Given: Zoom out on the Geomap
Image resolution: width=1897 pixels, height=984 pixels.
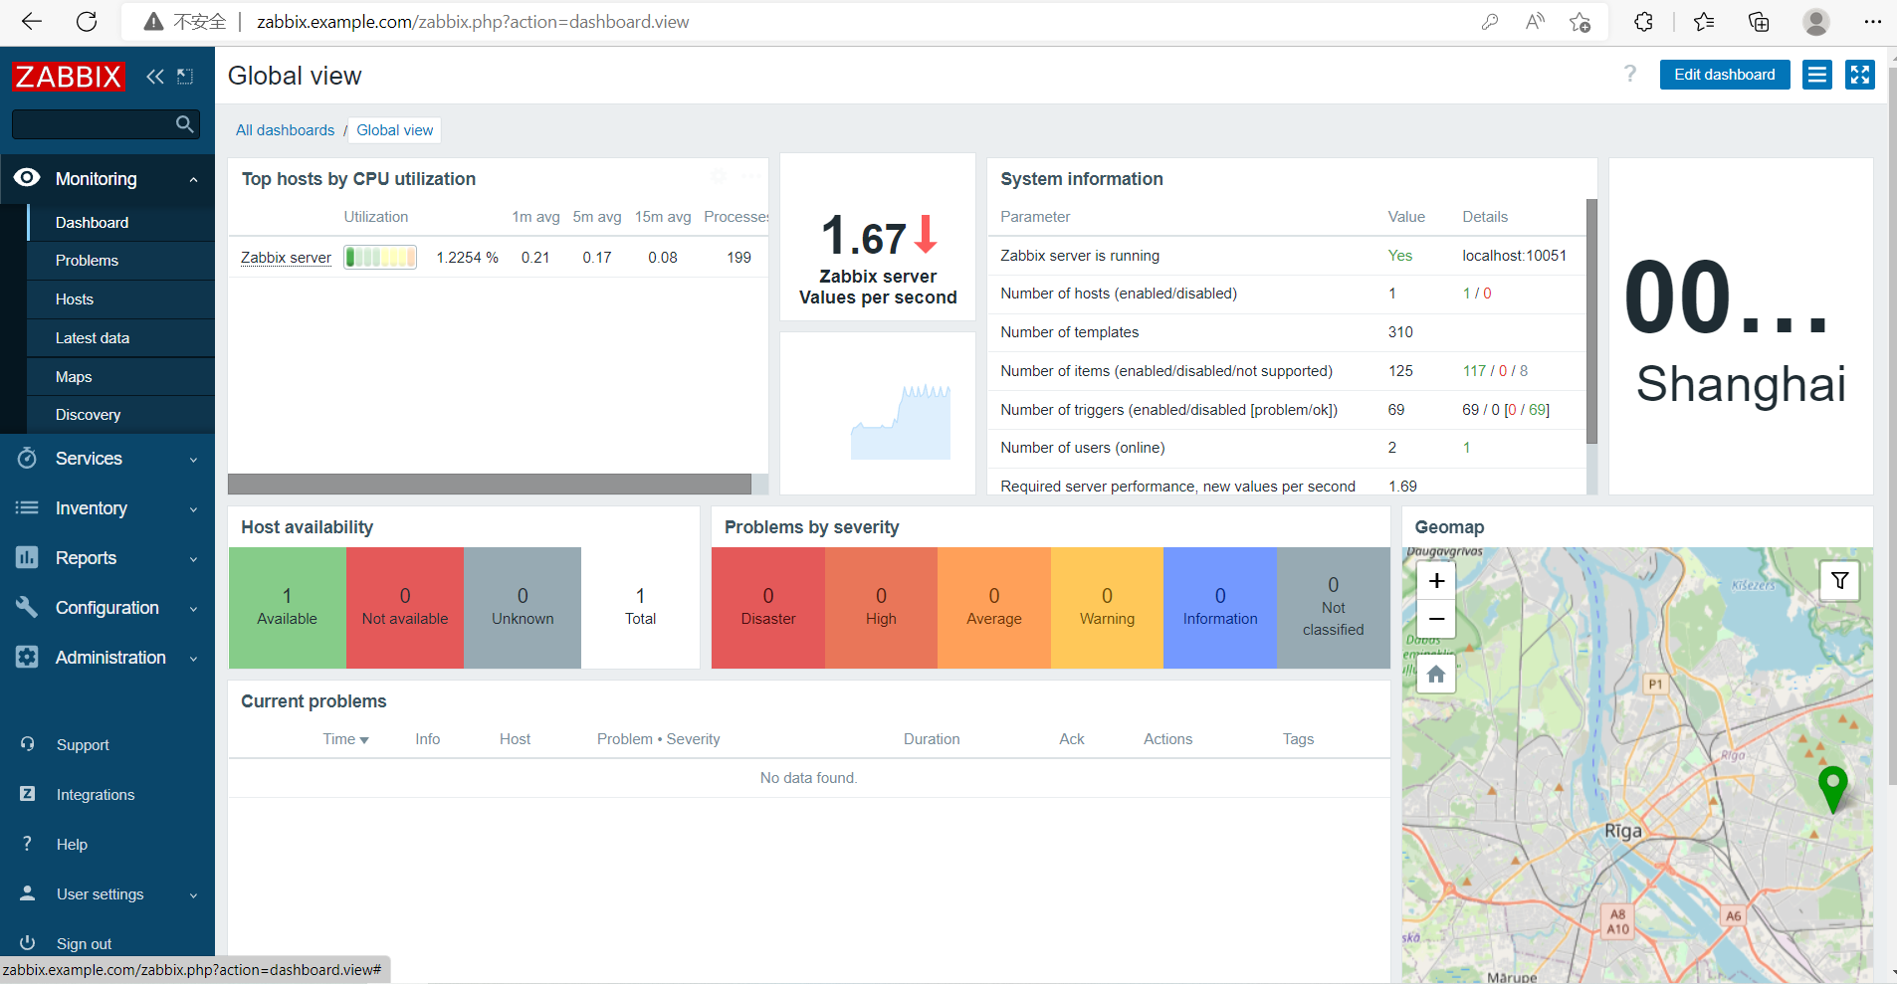Looking at the screenshot, I should (1436, 619).
